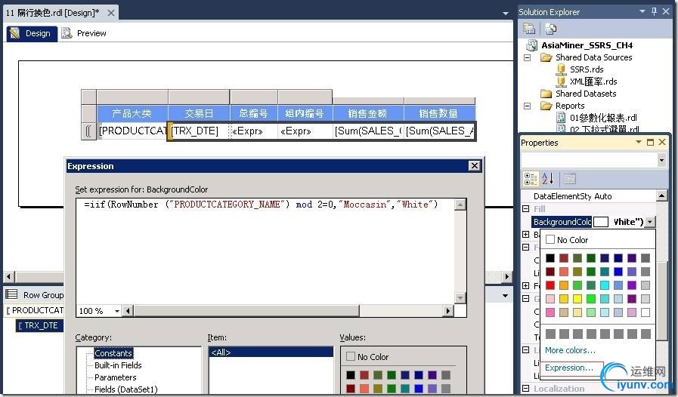The image size is (678, 397).
Task: Open the BackgroundColor value dropdown
Action: coord(650,222)
